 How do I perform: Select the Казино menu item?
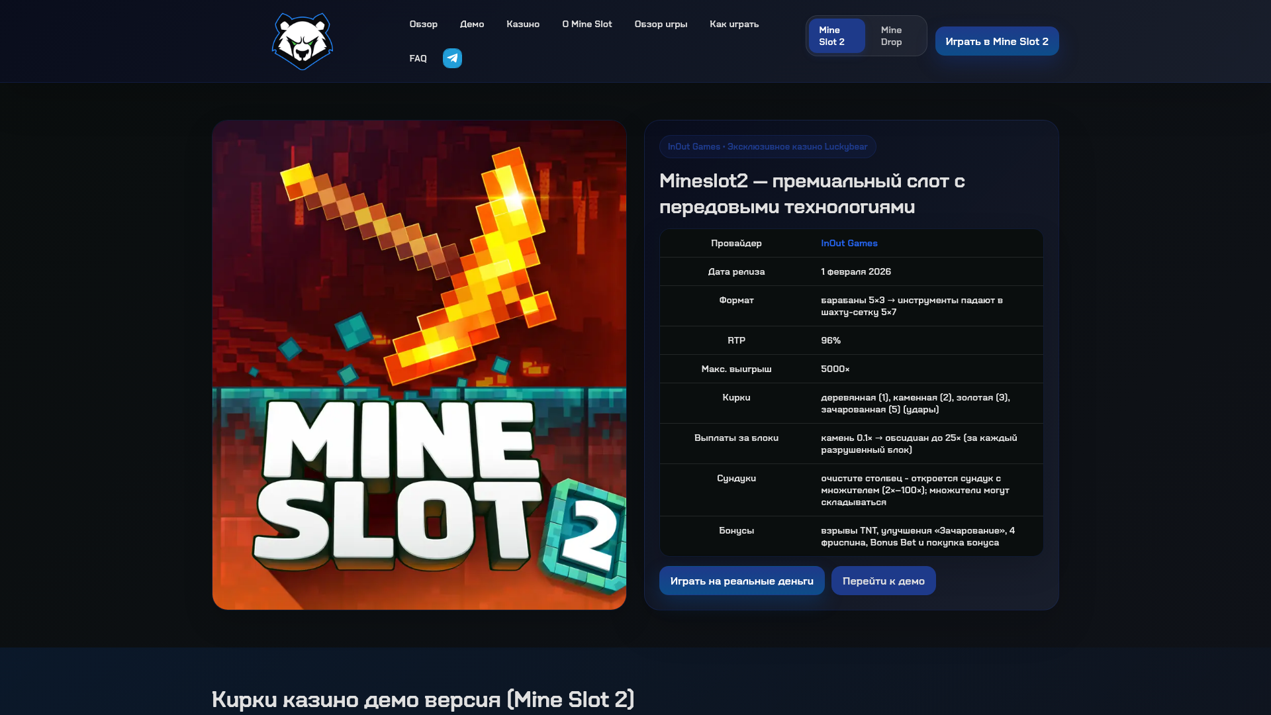click(523, 24)
